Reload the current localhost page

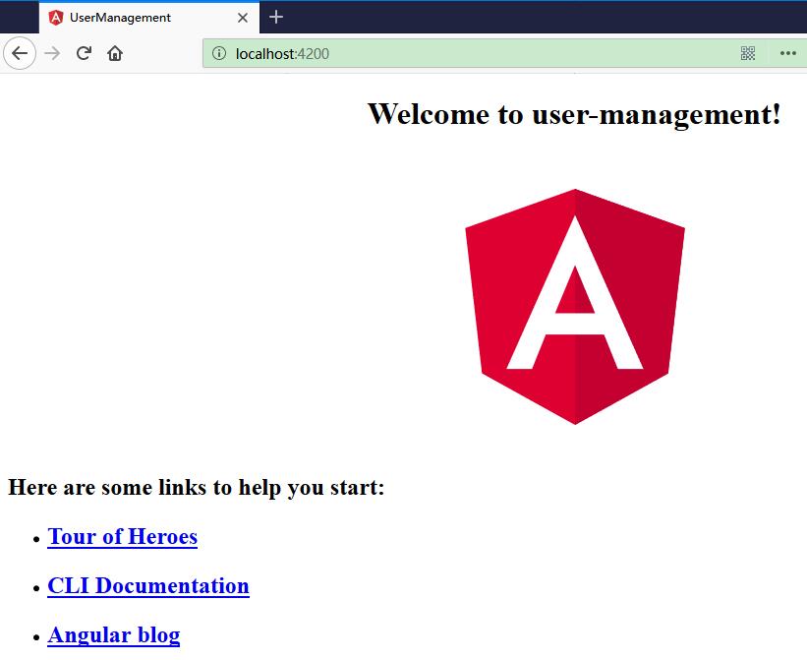[x=84, y=53]
